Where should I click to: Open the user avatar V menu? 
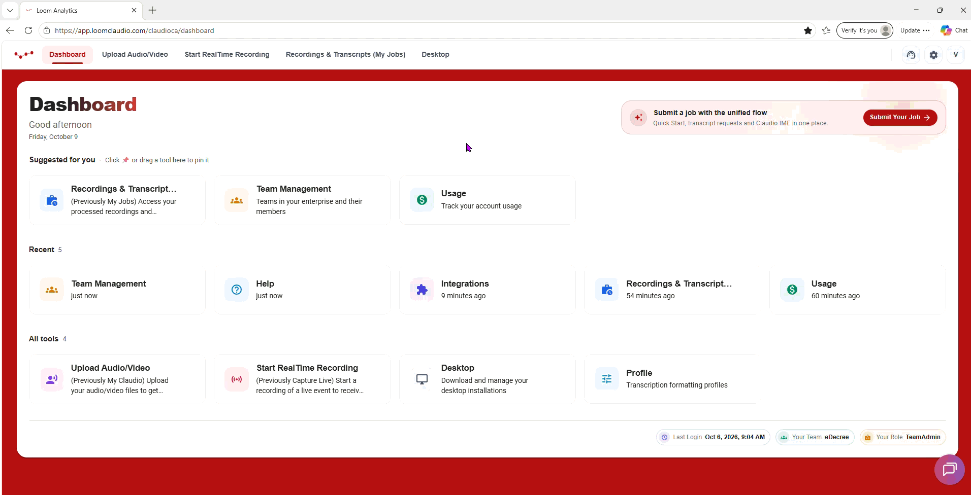click(x=956, y=55)
